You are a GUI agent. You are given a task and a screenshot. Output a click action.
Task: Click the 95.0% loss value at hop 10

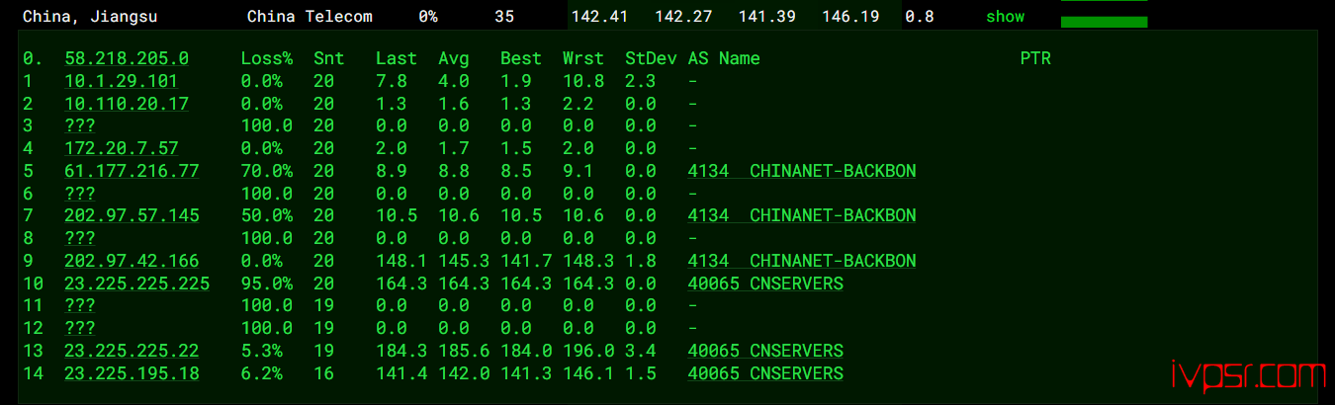(x=267, y=283)
